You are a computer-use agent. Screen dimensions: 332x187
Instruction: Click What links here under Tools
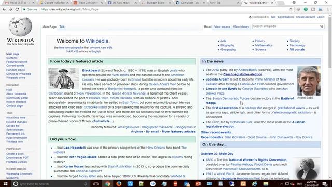pyautogui.click(x=16, y=118)
